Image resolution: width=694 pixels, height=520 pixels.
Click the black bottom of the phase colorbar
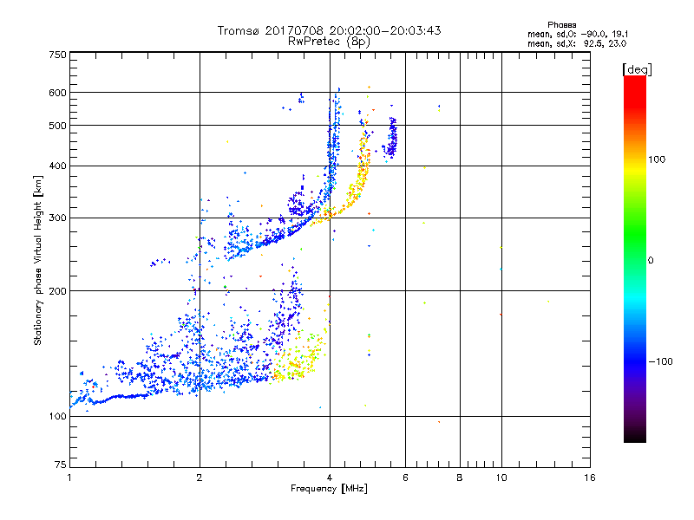point(635,436)
